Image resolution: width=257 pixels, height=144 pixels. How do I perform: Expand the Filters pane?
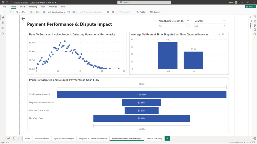pyautogui.click(x=250, y=17)
